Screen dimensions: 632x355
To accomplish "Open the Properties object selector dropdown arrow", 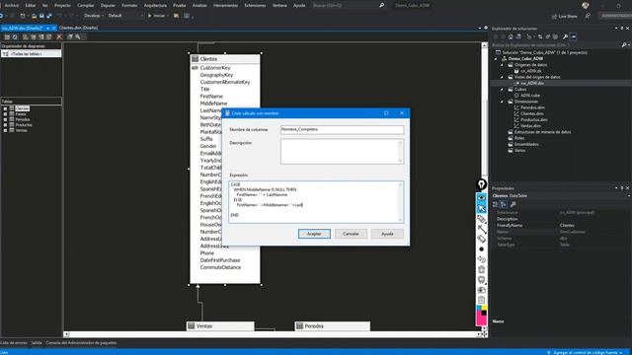I will pos(628,196).
